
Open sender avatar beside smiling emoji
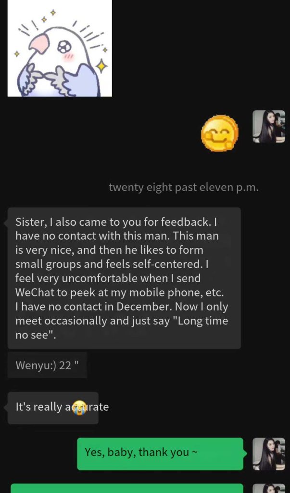[269, 127]
